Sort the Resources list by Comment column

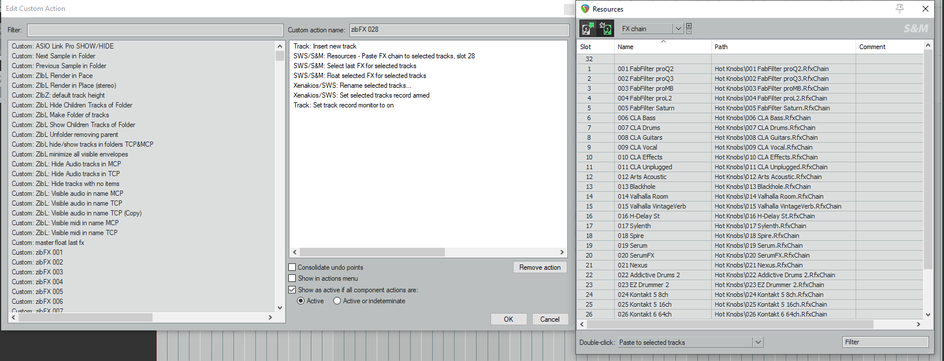pos(890,47)
